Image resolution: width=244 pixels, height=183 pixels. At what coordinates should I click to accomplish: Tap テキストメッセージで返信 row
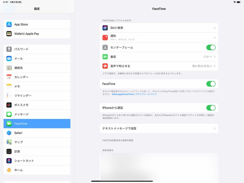point(159,128)
